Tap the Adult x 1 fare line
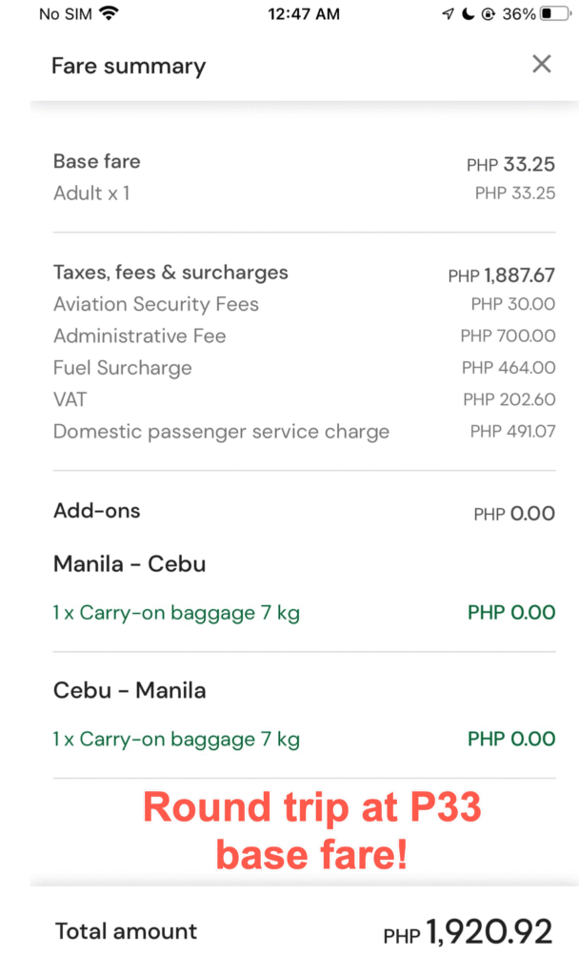The height and width of the screenshot is (976, 579). (304, 193)
